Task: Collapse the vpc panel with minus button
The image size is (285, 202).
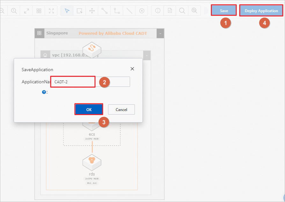Action: 147,55
